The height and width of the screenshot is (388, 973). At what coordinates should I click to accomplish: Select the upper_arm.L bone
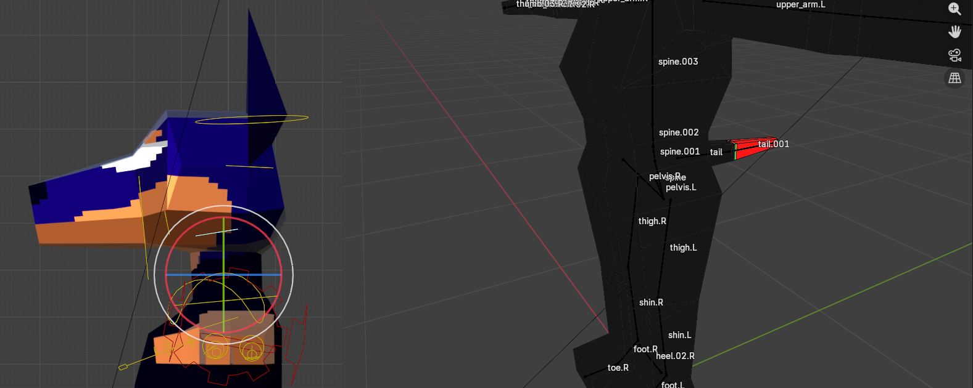pos(800,5)
